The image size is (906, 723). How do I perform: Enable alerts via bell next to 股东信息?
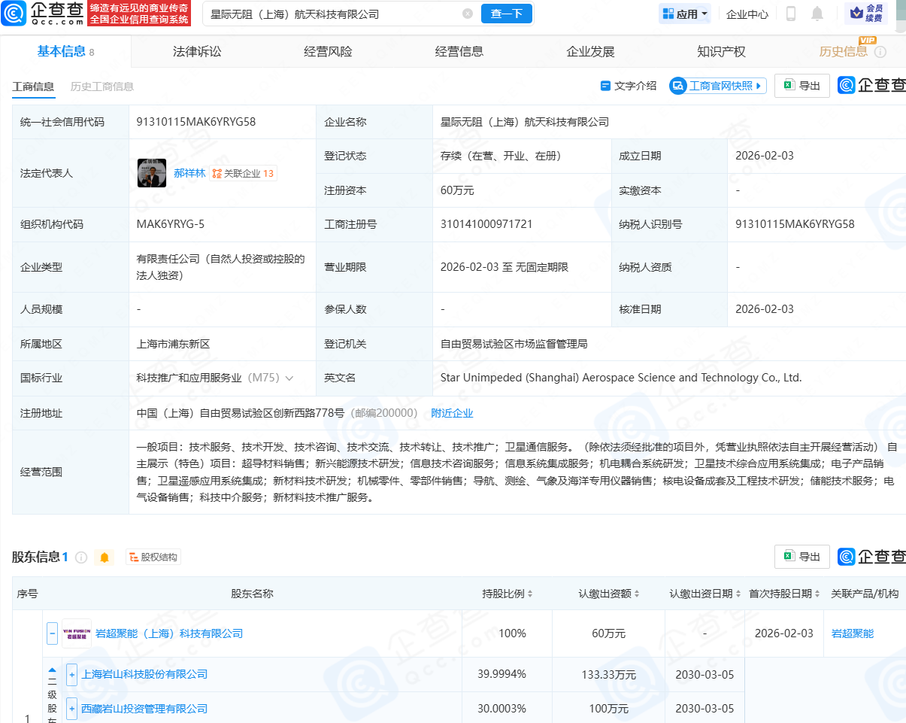[105, 557]
